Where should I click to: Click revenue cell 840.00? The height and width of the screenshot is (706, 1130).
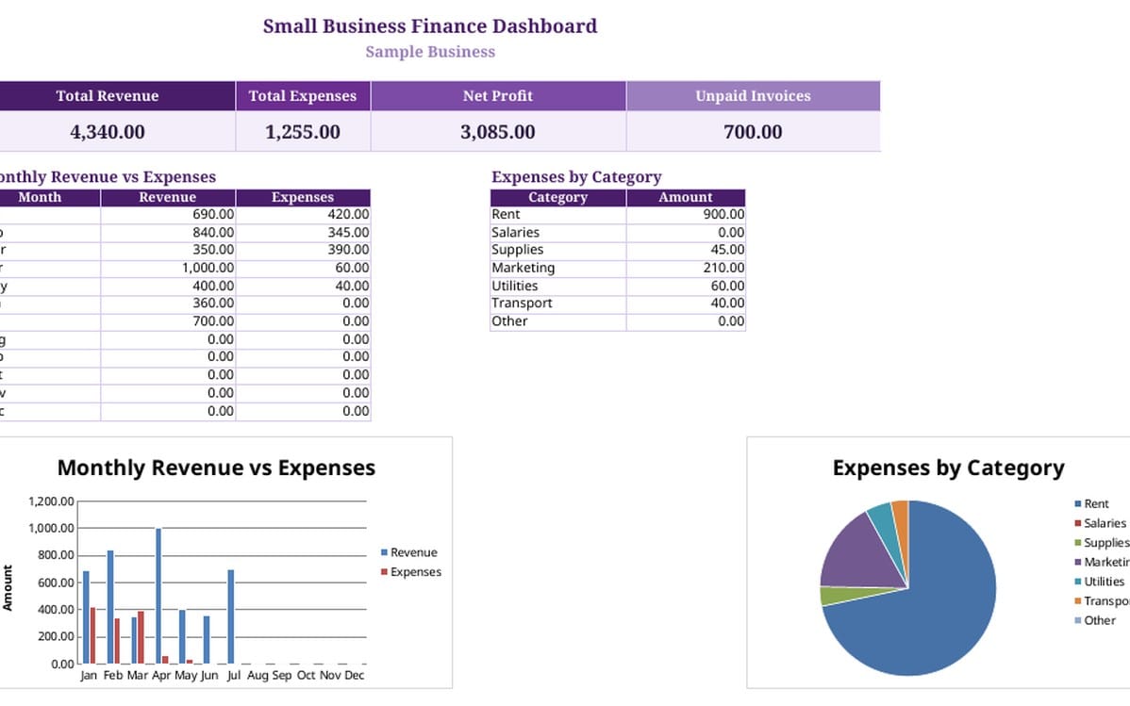(x=168, y=233)
